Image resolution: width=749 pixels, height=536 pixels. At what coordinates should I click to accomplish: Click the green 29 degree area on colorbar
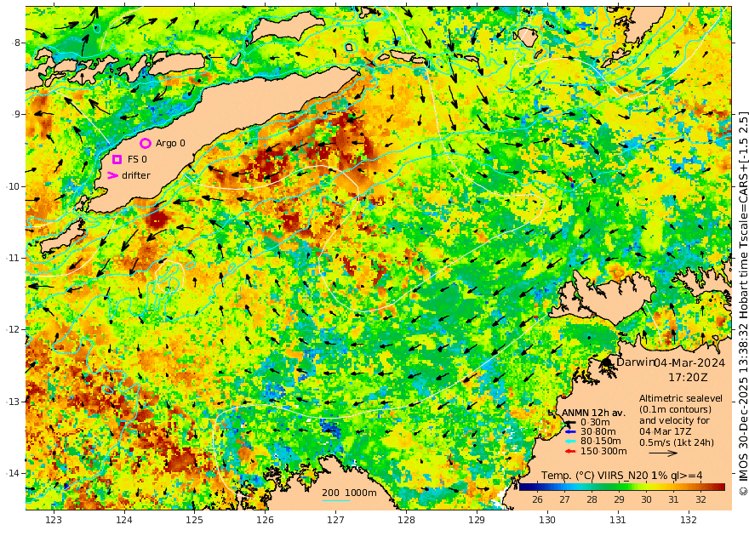pyautogui.click(x=619, y=487)
